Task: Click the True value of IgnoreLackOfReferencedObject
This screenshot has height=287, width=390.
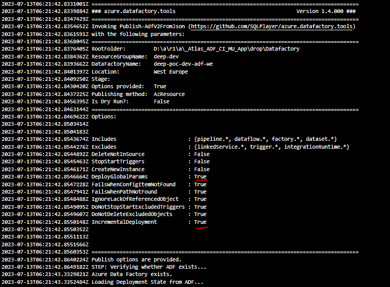Action: [200, 199]
